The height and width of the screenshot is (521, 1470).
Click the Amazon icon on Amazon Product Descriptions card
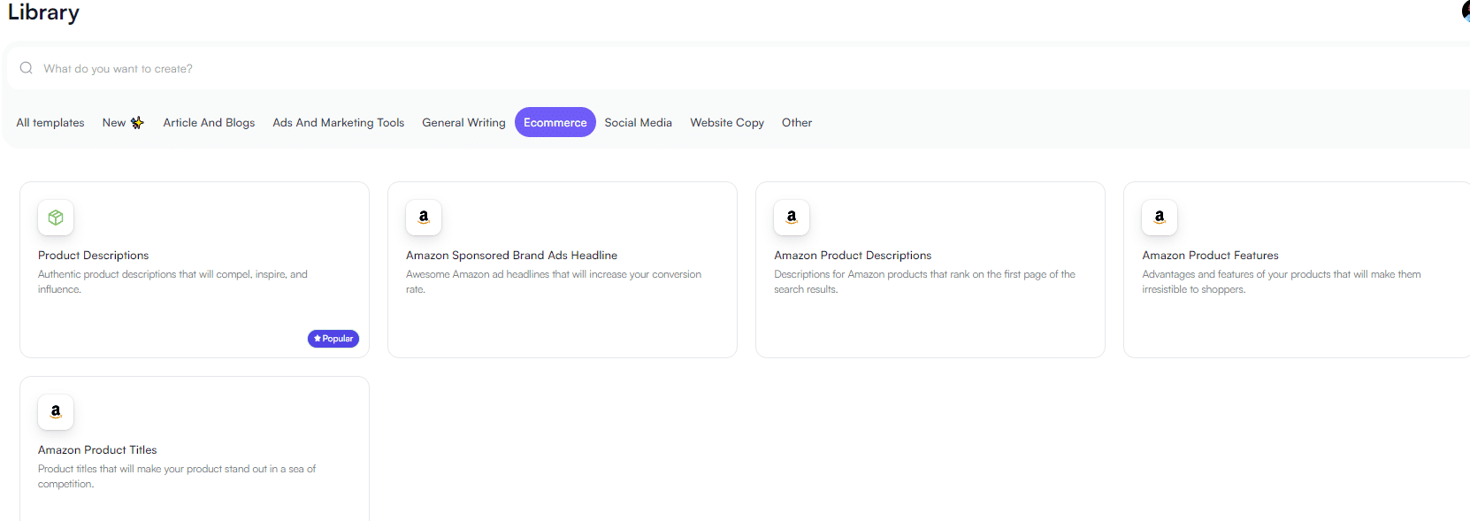click(x=792, y=218)
